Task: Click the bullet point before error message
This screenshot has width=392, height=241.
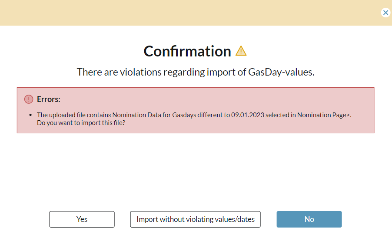Action: [30, 115]
